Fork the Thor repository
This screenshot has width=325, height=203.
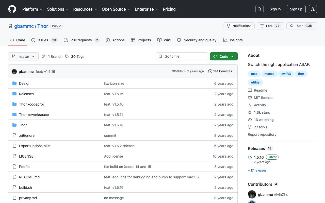(x=270, y=26)
